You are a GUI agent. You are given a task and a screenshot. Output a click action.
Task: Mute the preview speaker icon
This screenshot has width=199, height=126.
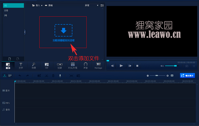click(162, 66)
